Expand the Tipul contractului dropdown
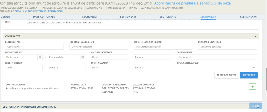 click(217, 68)
